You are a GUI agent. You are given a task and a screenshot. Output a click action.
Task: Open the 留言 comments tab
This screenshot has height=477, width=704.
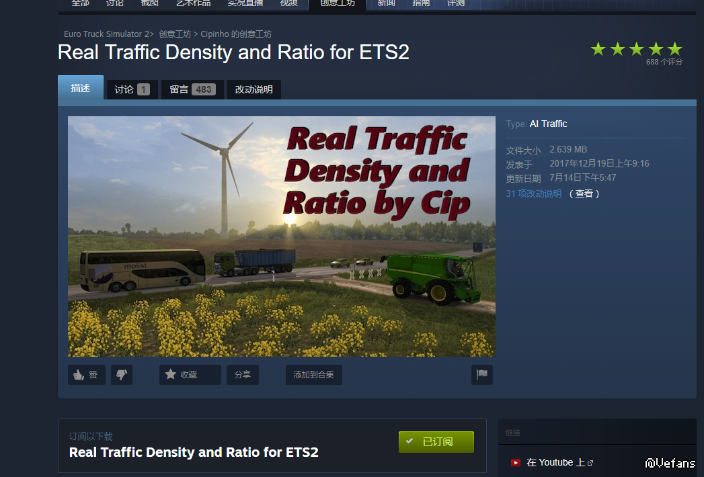pyautogui.click(x=192, y=90)
